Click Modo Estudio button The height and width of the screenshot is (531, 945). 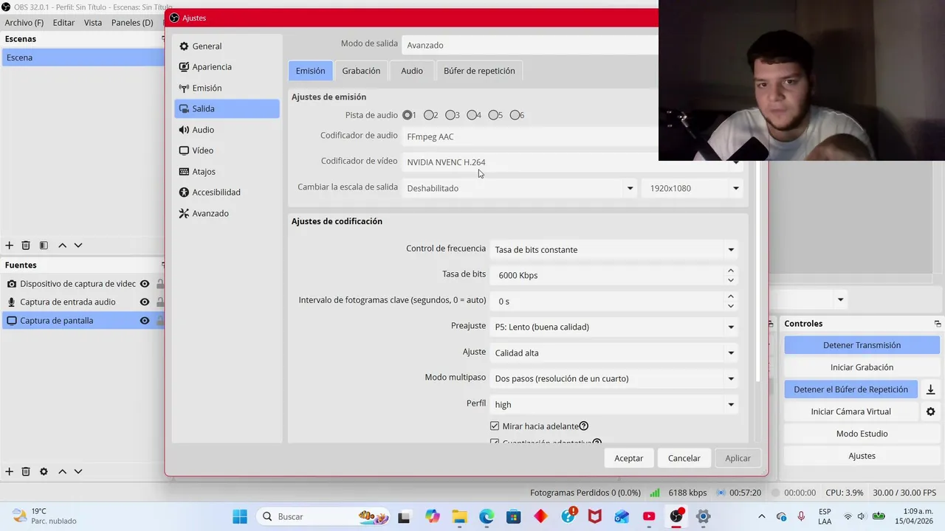click(862, 434)
